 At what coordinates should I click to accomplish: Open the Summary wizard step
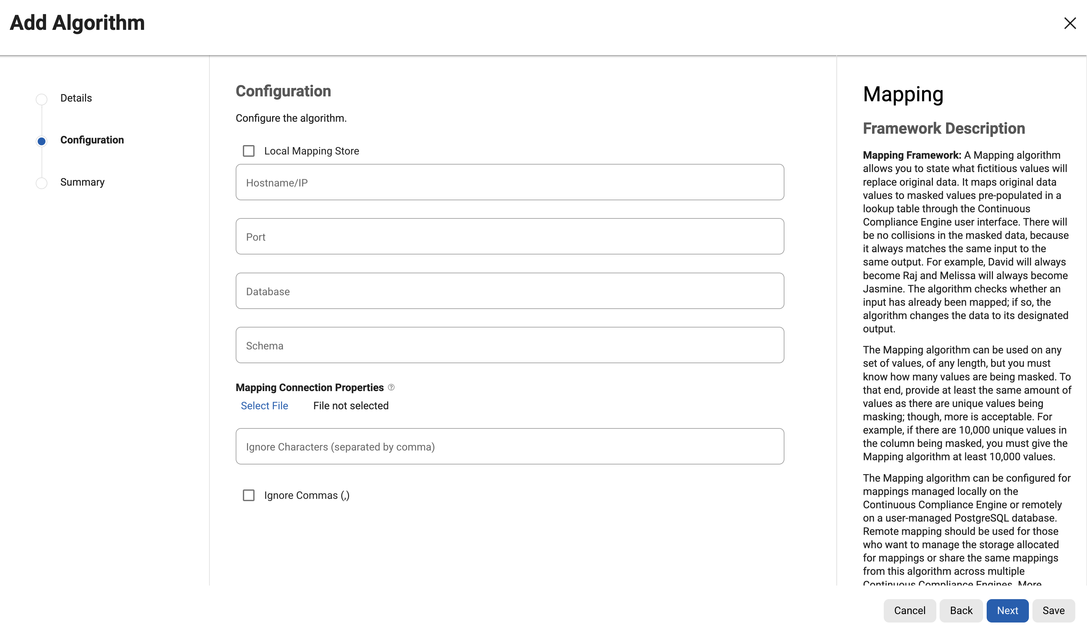tap(82, 182)
